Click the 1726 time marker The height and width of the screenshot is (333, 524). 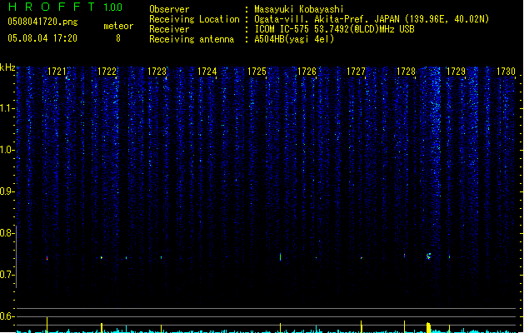(x=307, y=72)
